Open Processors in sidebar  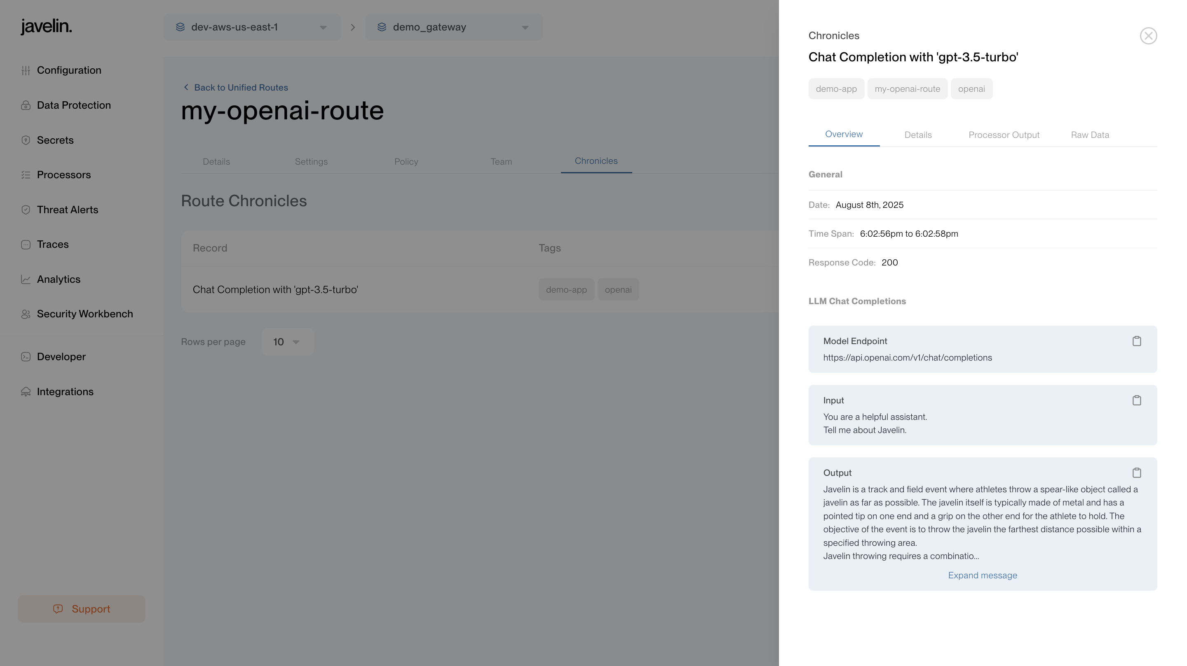coord(63,175)
